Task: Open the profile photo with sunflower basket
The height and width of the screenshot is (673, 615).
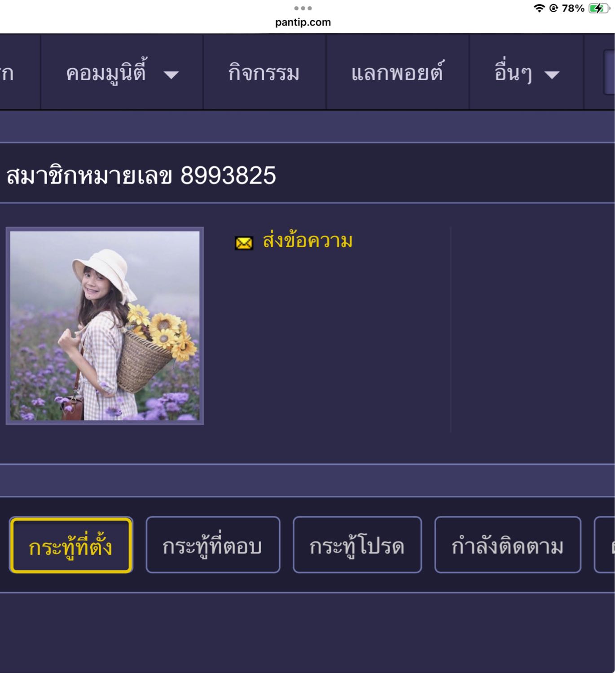Action: (105, 326)
